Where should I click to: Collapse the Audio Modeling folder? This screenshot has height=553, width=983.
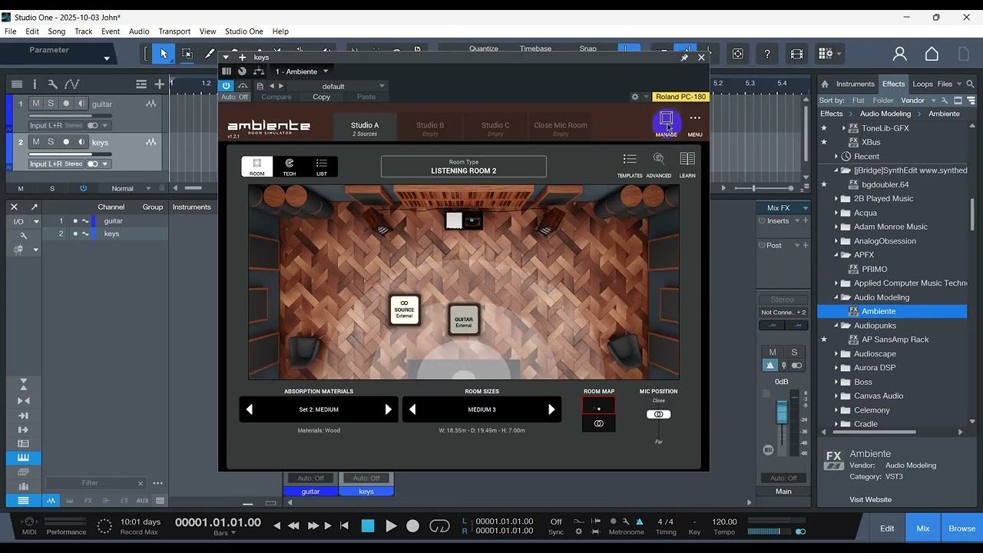(x=836, y=297)
